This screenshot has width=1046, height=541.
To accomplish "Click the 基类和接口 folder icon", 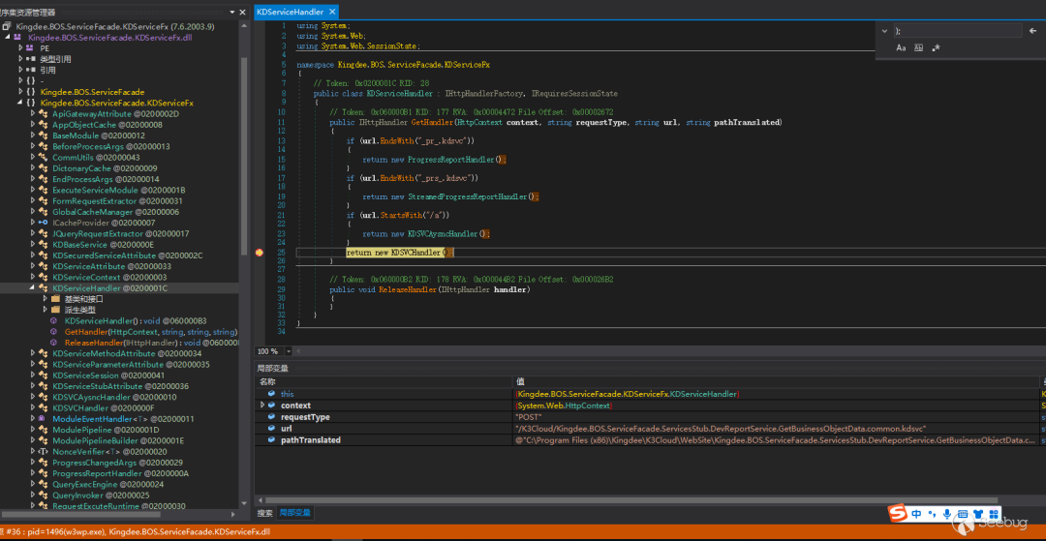I will [x=55, y=298].
